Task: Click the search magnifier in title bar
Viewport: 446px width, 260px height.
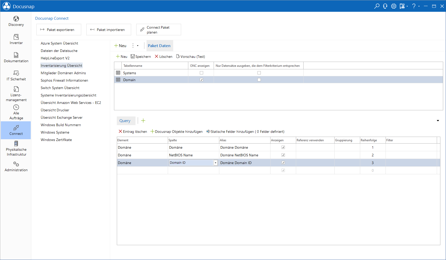Action: (377, 6)
